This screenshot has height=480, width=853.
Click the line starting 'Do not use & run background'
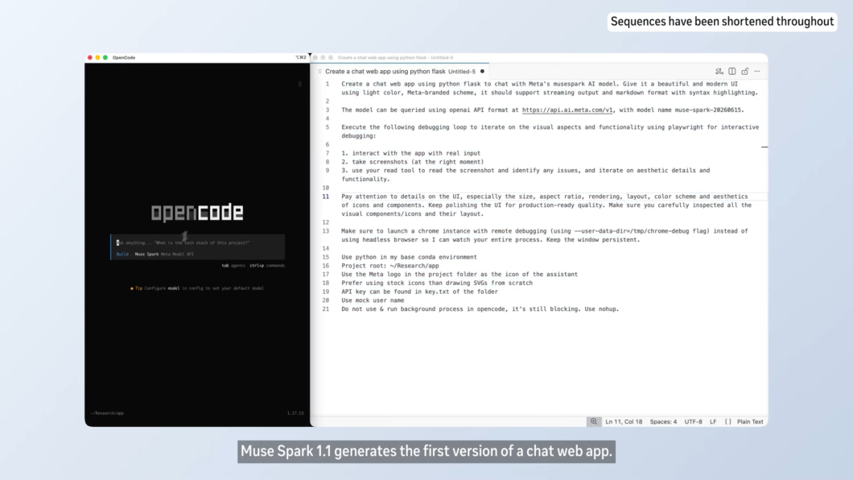[480, 309]
